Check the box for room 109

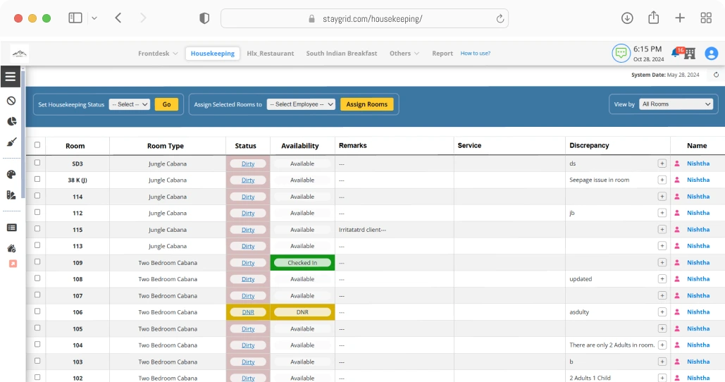(37, 261)
